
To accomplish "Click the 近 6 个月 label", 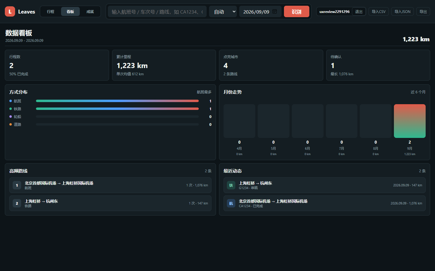I will tap(418, 92).
